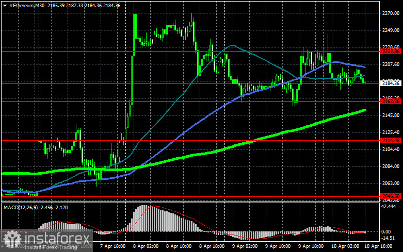Select the red 2046.50 level label

point(391,196)
